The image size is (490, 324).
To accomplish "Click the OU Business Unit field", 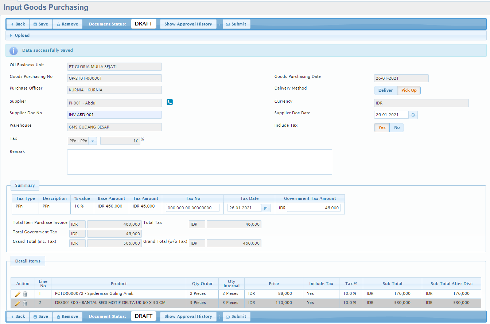I will coord(114,67).
